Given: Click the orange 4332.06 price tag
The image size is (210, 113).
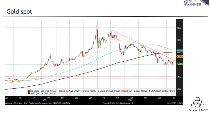Looking at the screenshot, I should pyautogui.click(x=180, y=56).
